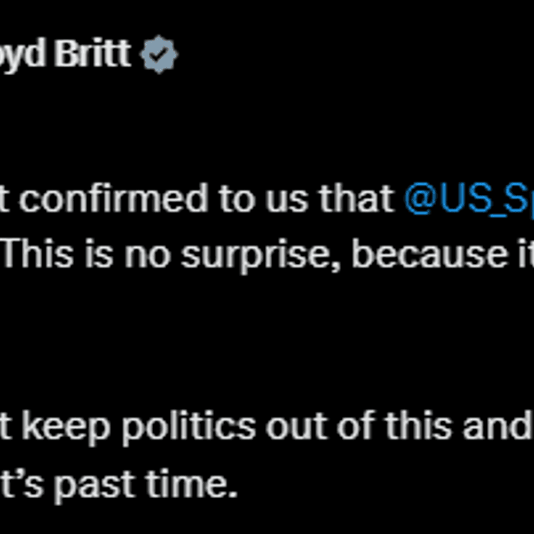
Task: Click the word "This" starting the sentence
Action: [x=37, y=253]
